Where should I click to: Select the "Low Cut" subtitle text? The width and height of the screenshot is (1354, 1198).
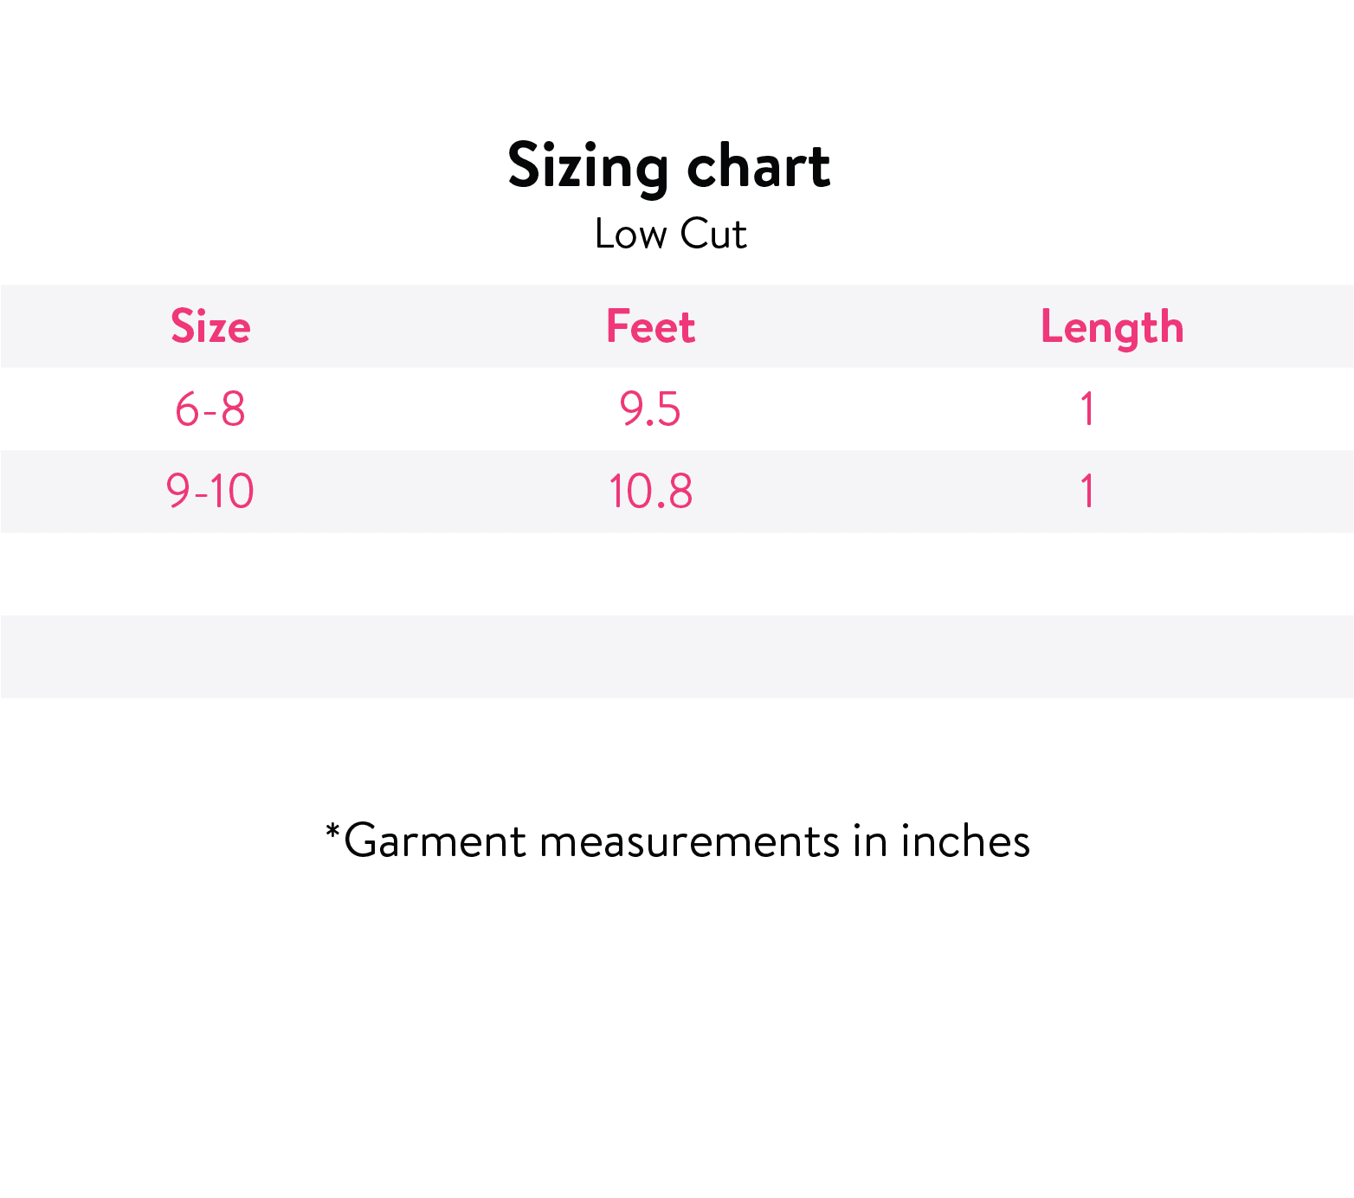670,234
